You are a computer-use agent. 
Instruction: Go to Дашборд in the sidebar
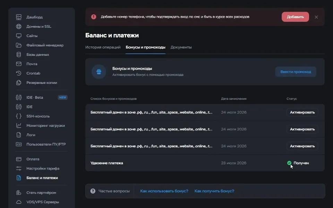[34, 17]
